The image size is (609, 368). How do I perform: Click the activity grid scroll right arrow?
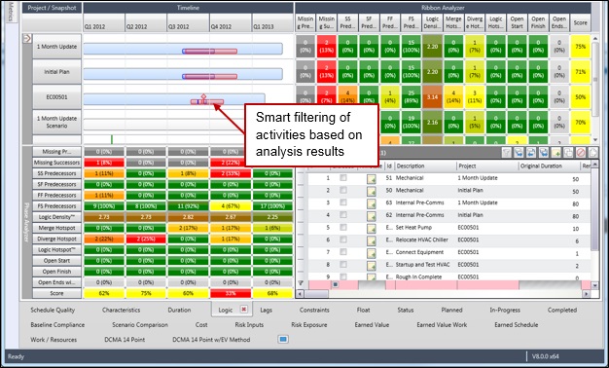586,294
